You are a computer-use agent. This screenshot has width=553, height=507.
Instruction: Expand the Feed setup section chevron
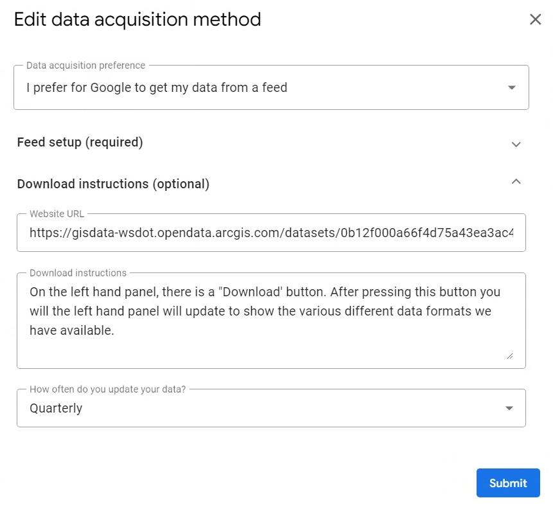point(516,145)
